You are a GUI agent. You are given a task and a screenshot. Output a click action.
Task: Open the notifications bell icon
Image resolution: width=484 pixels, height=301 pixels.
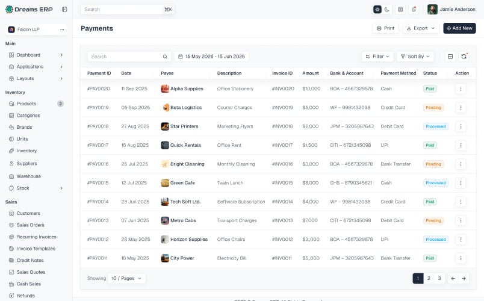click(414, 9)
